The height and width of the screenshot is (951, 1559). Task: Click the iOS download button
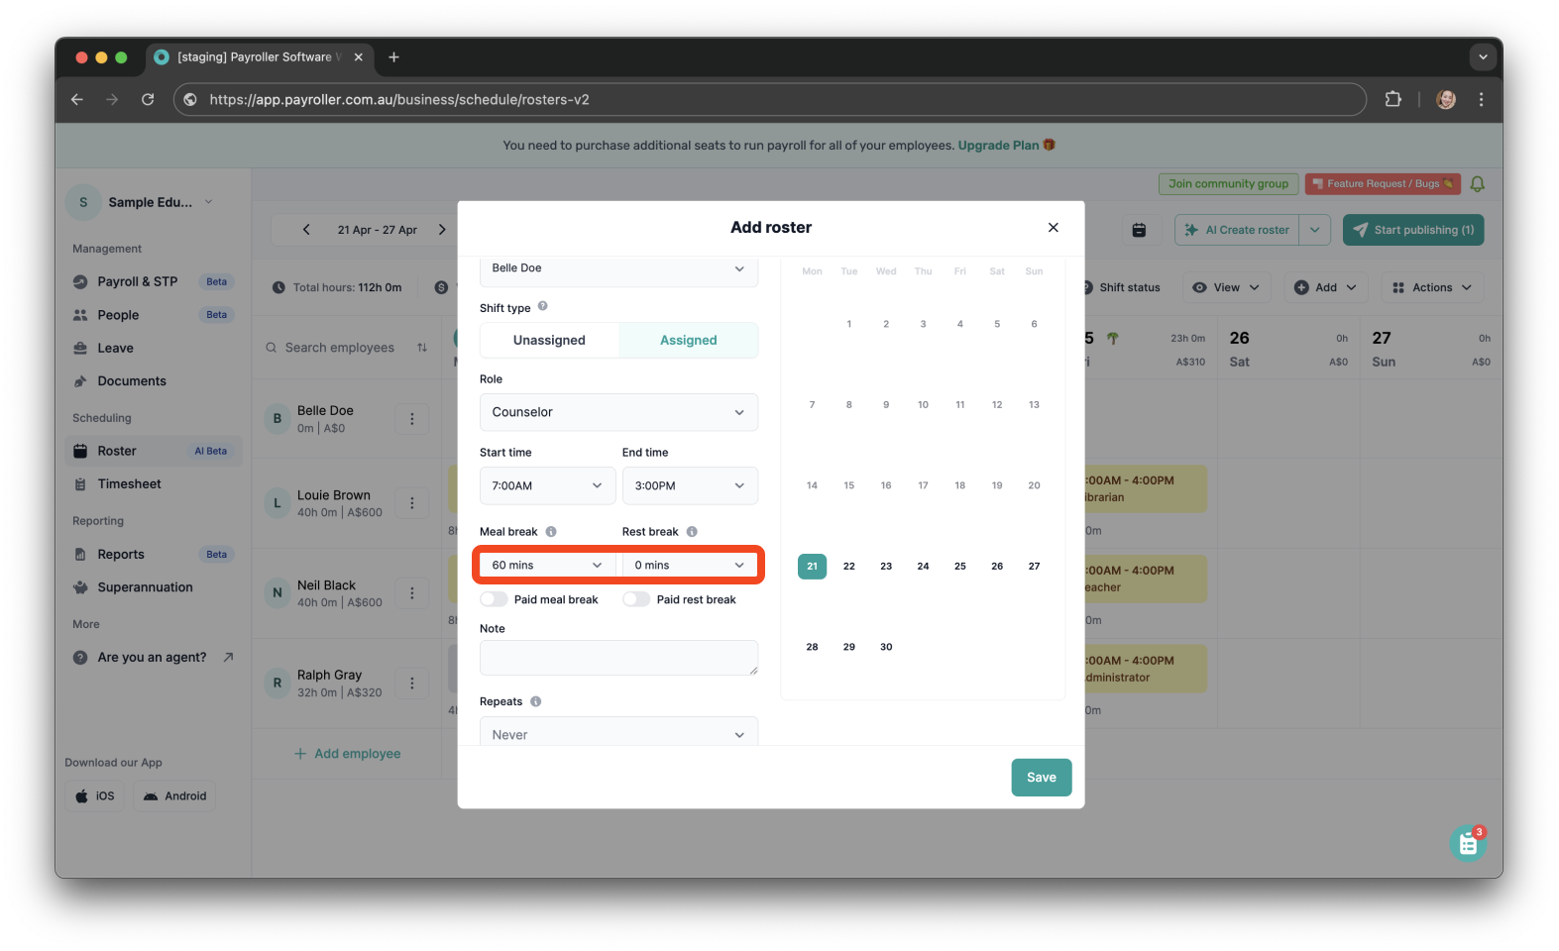click(95, 796)
